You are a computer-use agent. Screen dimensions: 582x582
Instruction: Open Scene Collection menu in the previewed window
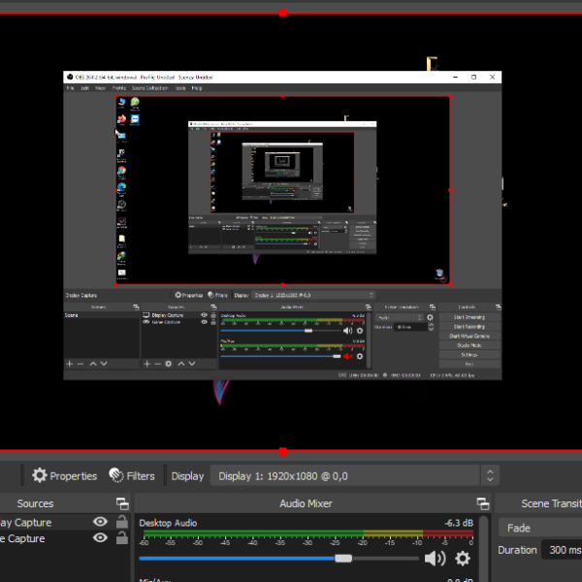click(x=150, y=88)
